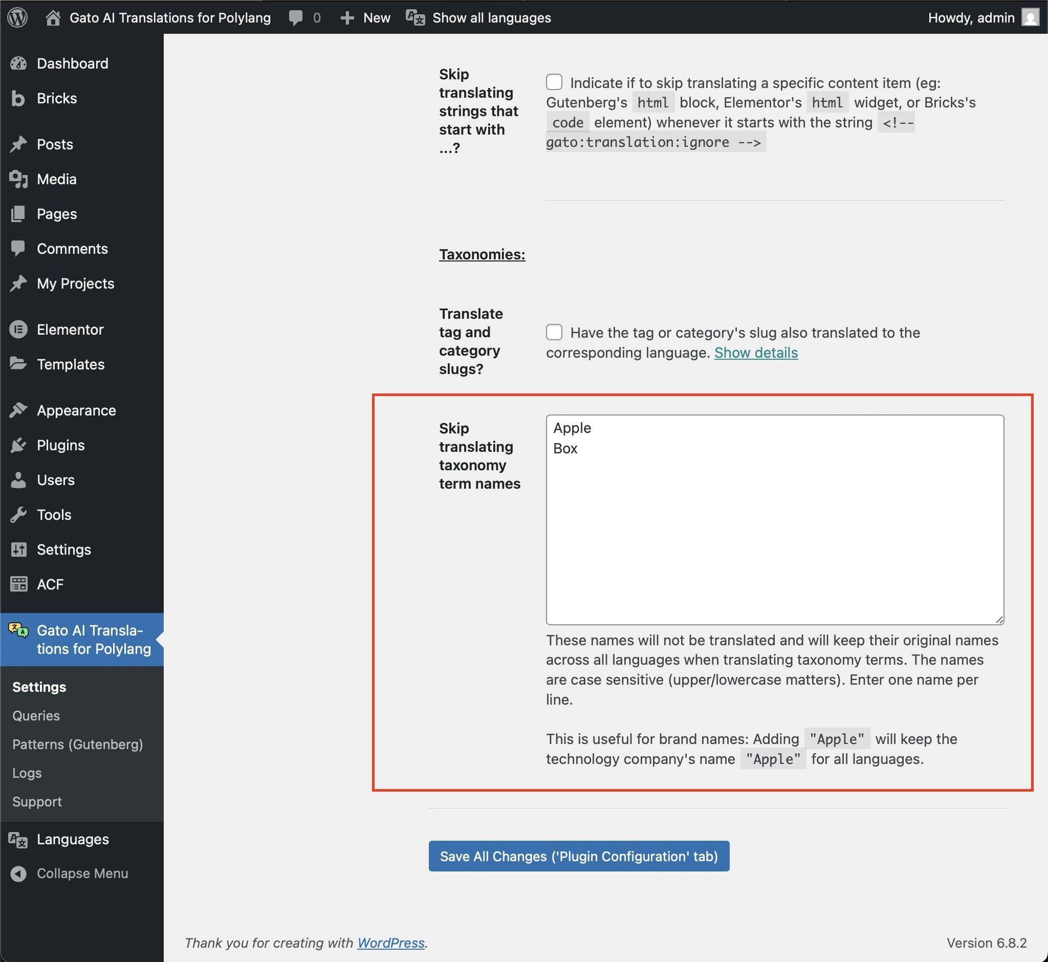Open the ACF sidebar icon

click(19, 583)
